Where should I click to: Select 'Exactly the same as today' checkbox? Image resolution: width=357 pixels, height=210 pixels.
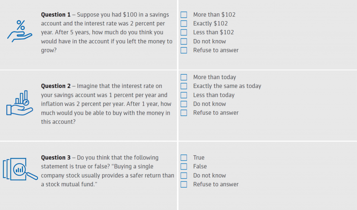pos(184,86)
